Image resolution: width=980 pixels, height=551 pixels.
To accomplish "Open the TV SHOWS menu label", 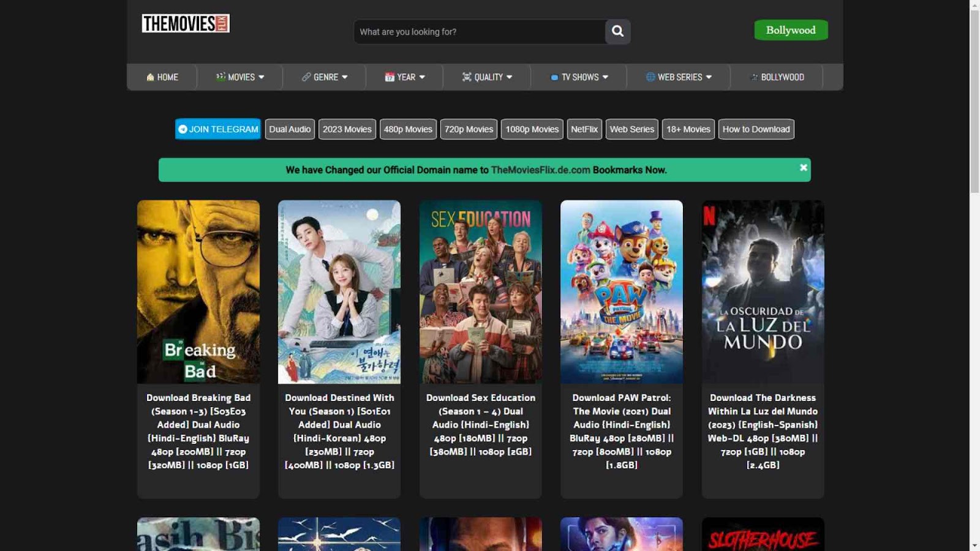I will click(580, 77).
